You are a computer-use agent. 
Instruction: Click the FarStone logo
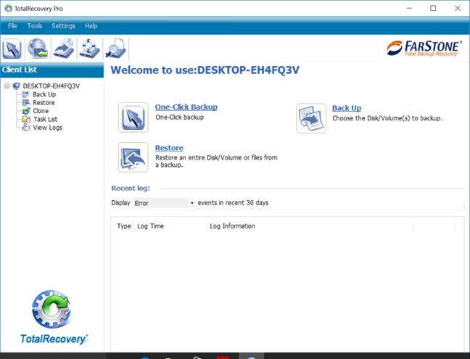click(x=424, y=49)
